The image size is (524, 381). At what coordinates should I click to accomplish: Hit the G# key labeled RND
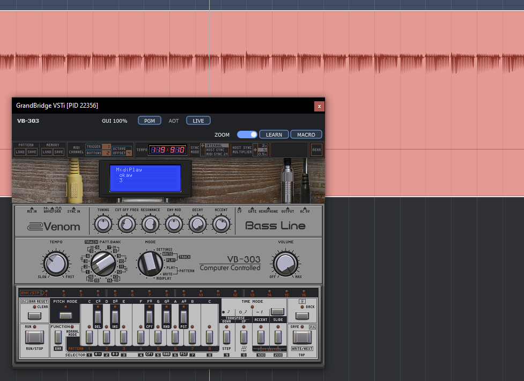tap(166, 317)
